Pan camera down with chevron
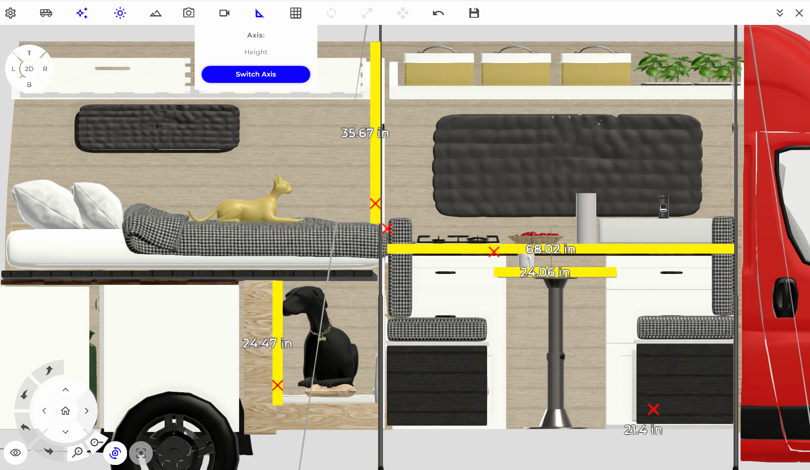 tap(66, 432)
